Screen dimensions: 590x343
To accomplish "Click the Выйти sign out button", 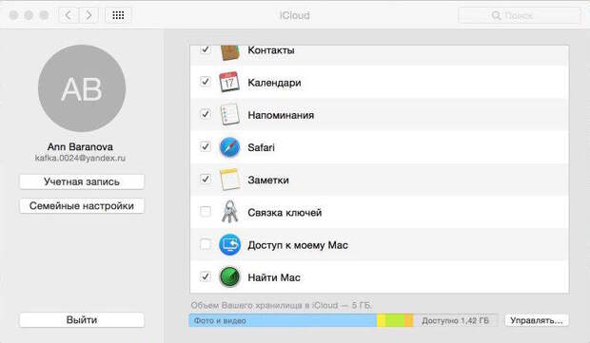I will point(82,320).
